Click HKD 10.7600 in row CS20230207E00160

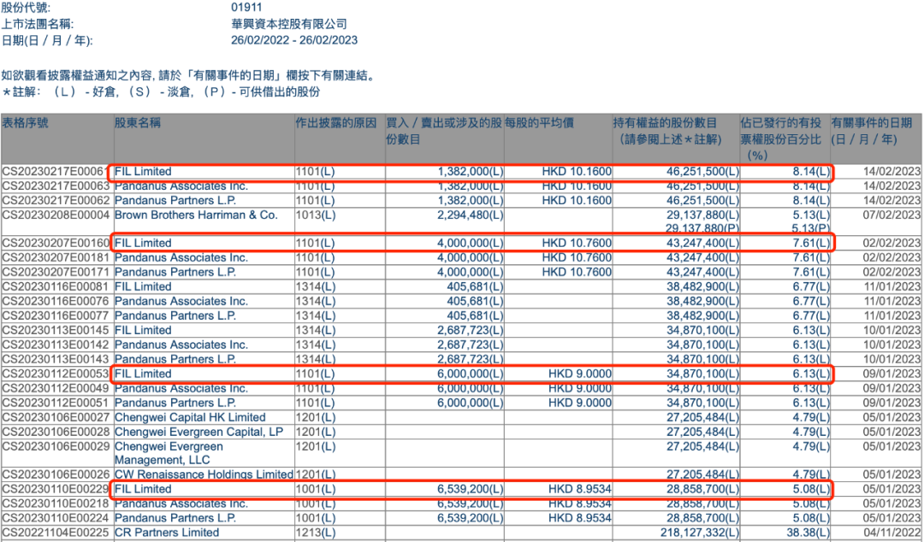pos(577,243)
